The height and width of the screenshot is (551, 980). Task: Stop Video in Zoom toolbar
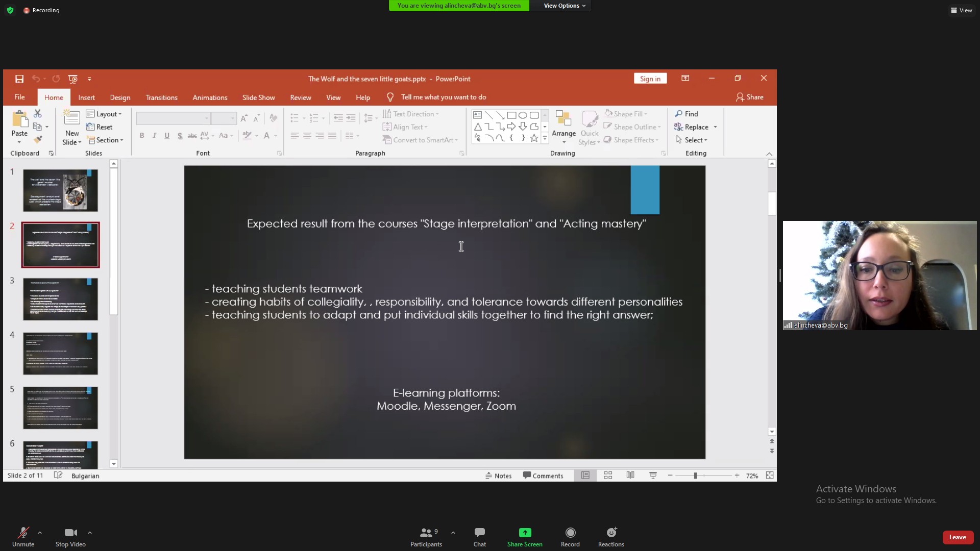pos(70,537)
